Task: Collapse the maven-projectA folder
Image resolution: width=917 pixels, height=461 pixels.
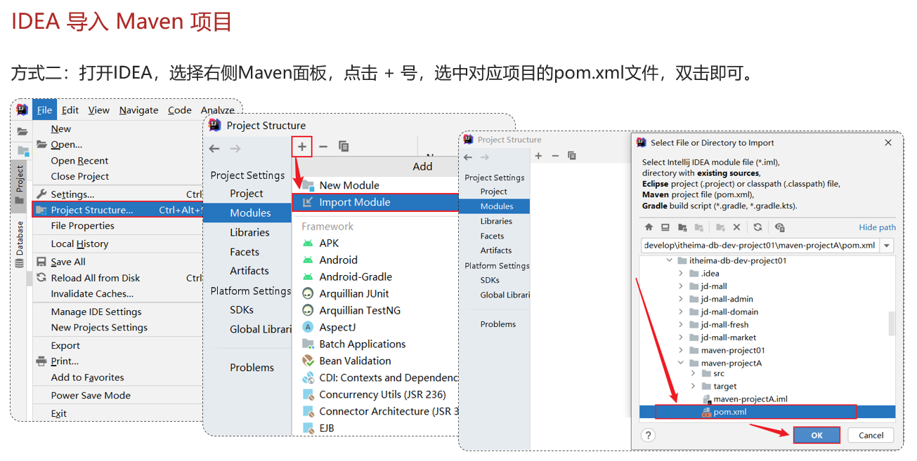Action: pyautogui.click(x=681, y=363)
